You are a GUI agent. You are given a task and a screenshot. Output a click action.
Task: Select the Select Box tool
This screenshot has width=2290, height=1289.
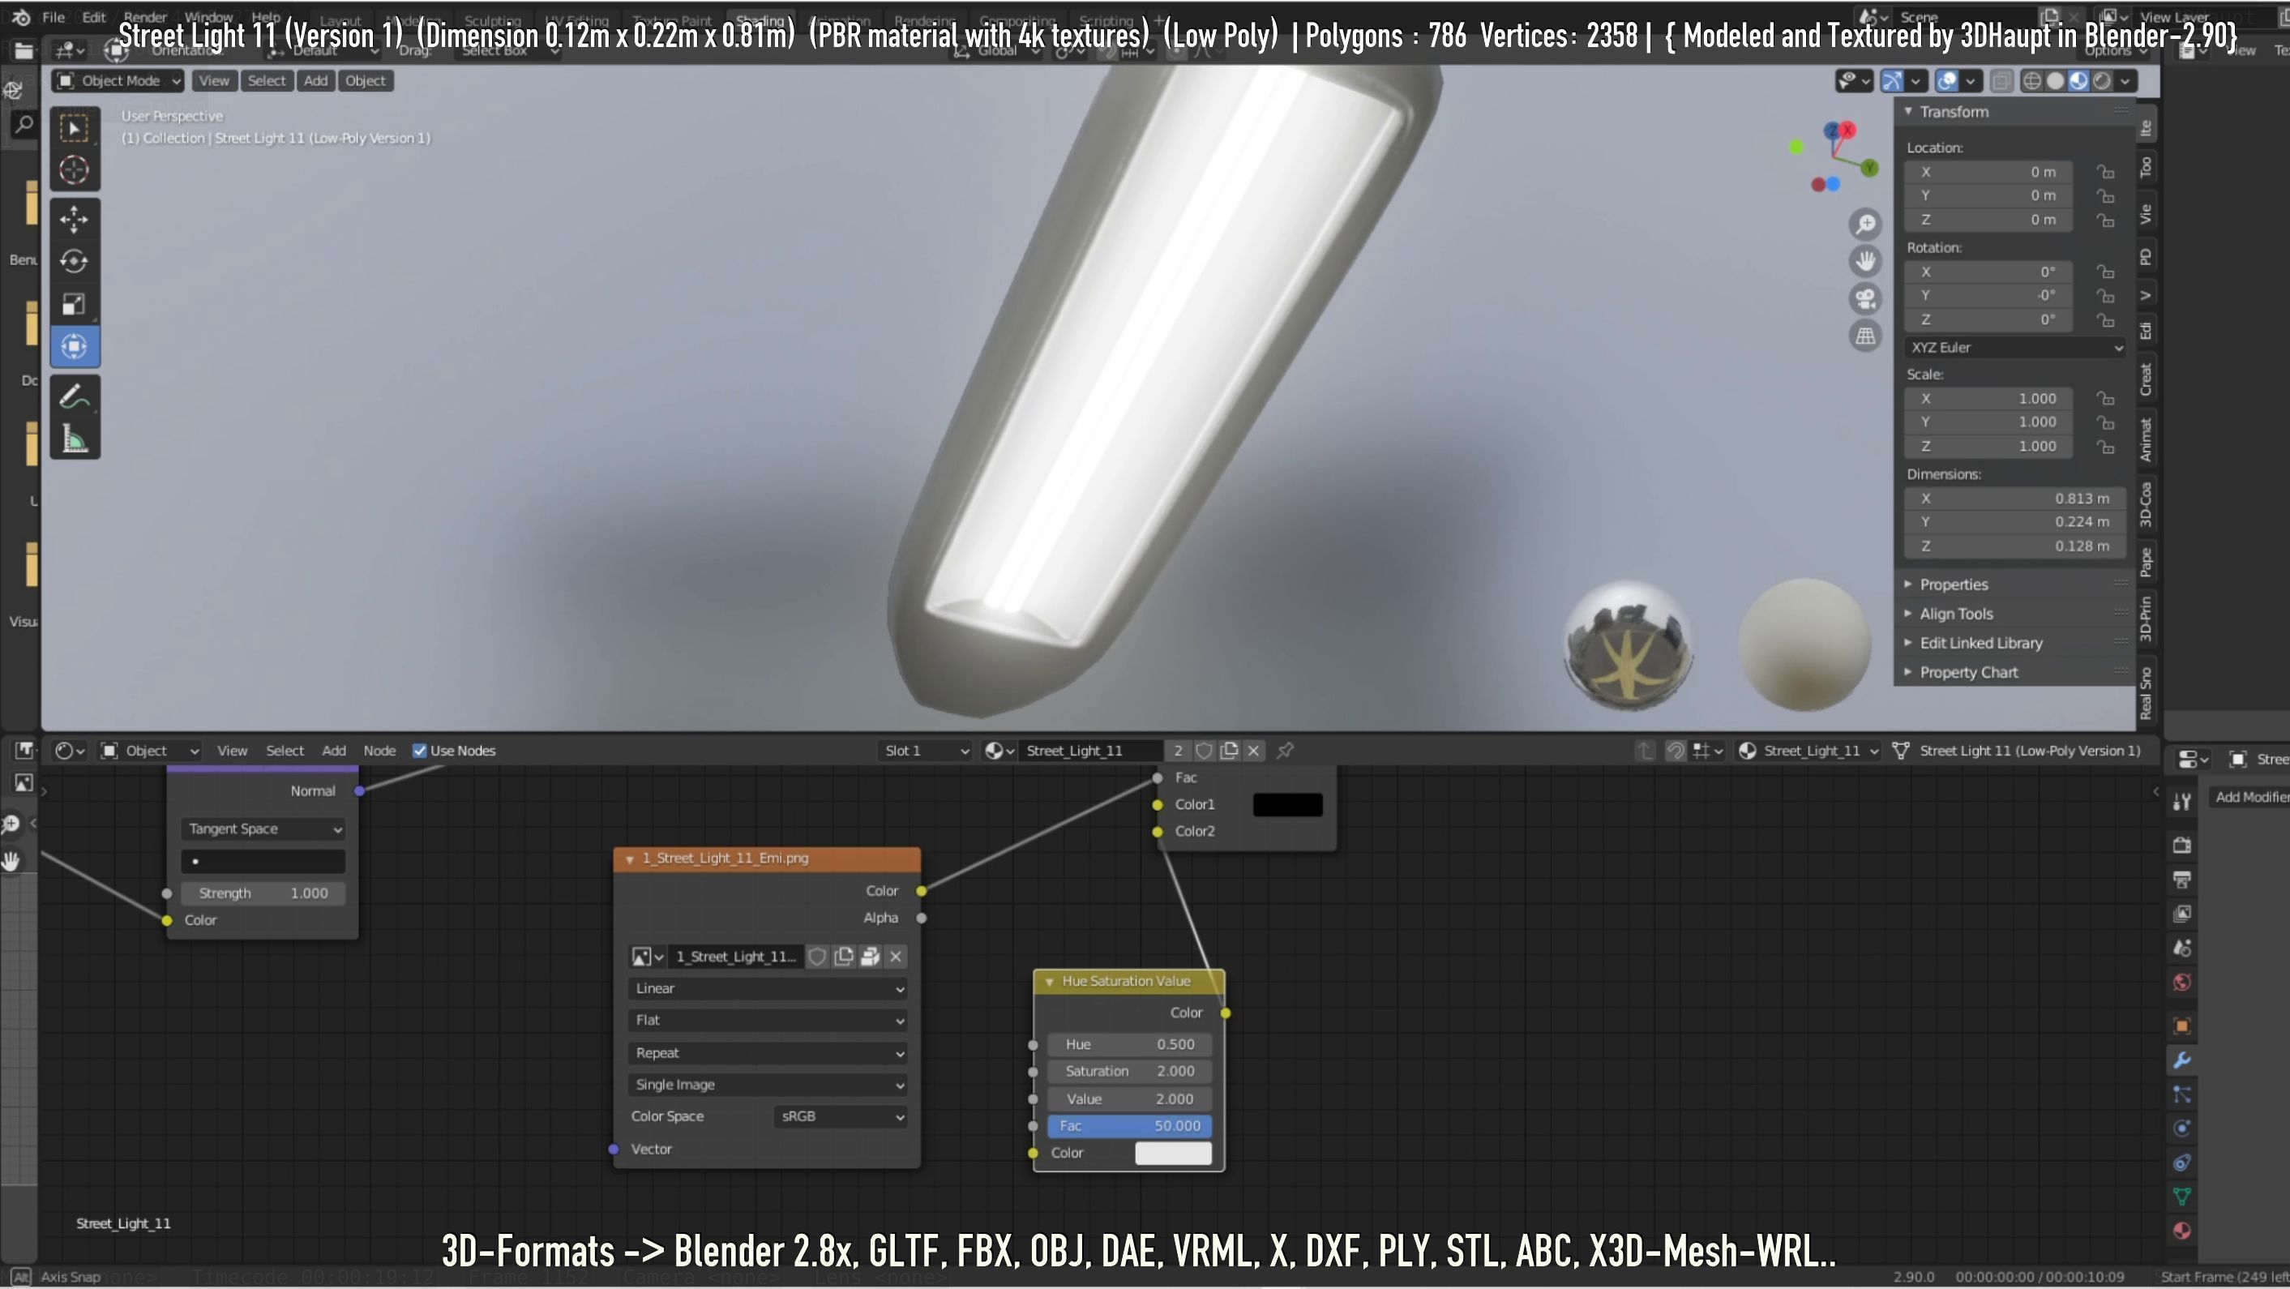[x=75, y=127]
